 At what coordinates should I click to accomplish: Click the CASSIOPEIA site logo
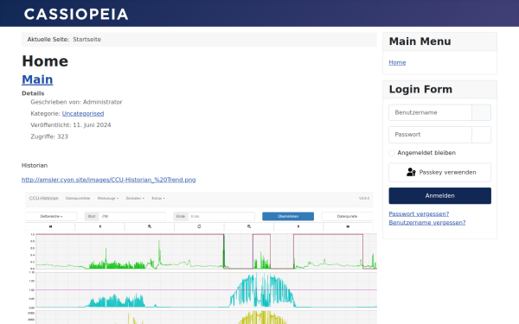tap(76, 14)
